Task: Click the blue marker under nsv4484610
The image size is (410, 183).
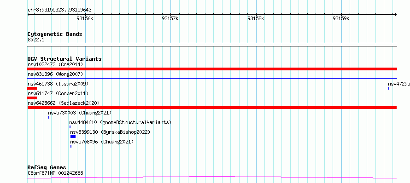Action: [70, 127]
